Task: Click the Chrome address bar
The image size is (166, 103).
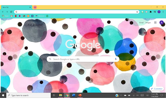Action: (x=77, y=12)
